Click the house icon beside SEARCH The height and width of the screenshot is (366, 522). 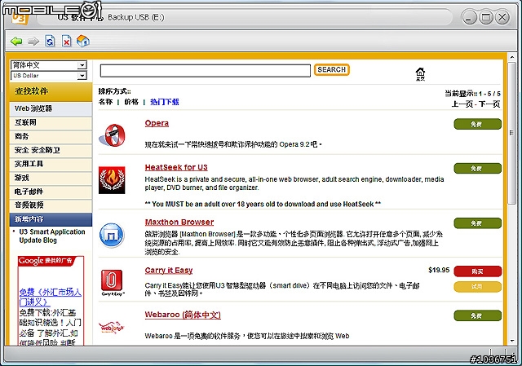click(x=420, y=74)
